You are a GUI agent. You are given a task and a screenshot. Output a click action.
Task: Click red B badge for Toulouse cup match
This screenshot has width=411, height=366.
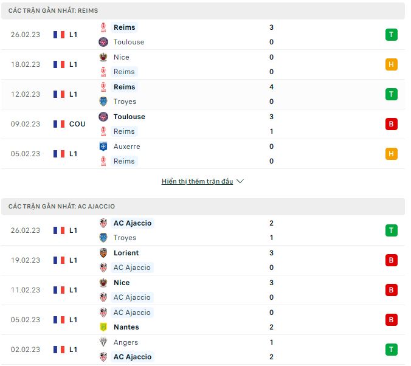click(391, 124)
